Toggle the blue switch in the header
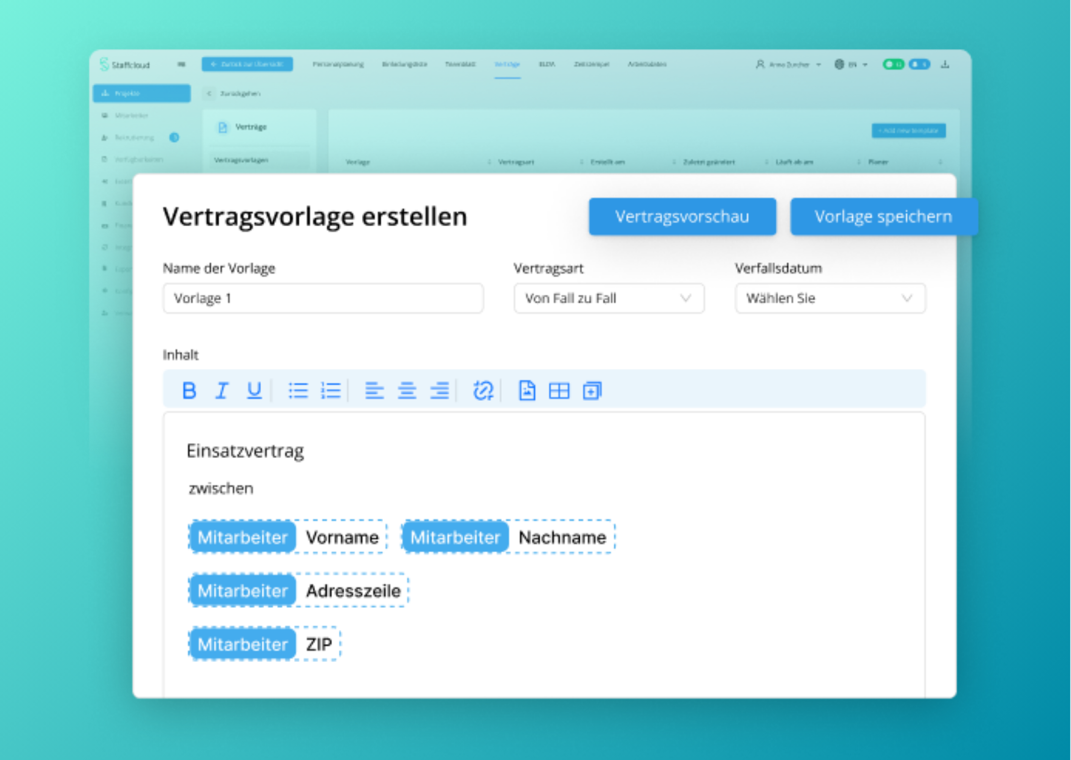 [x=919, y=64]
